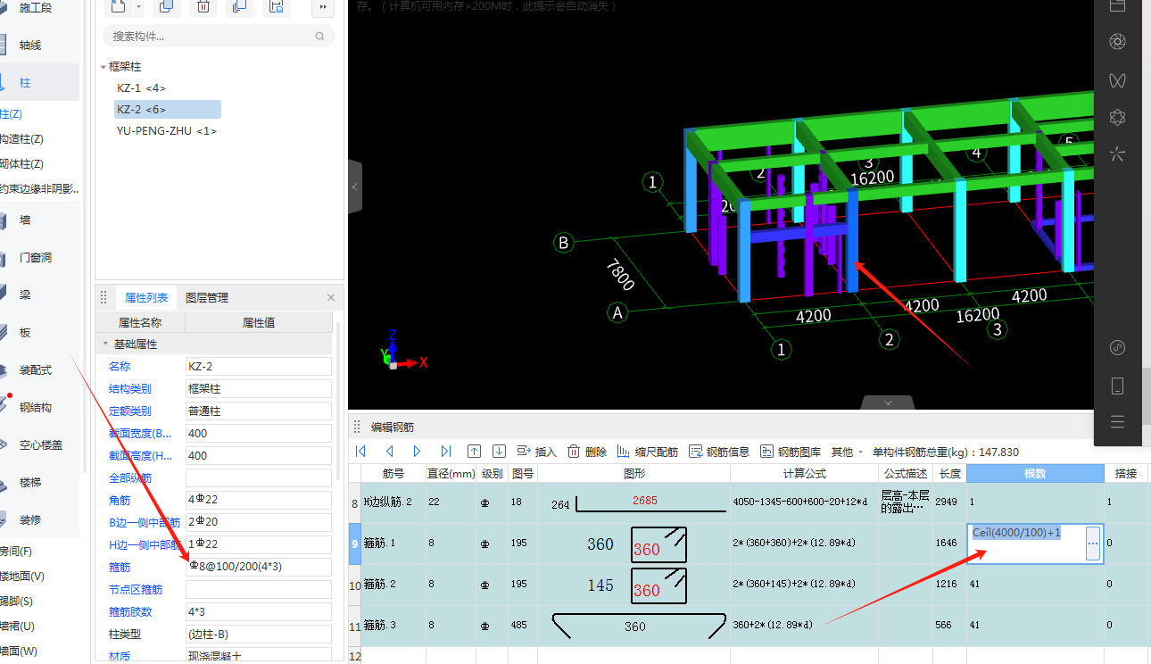Open the 轴线 category in sidebar
Screen dimensions: 1151x664
pyautogui.click(x=30, y=46)
